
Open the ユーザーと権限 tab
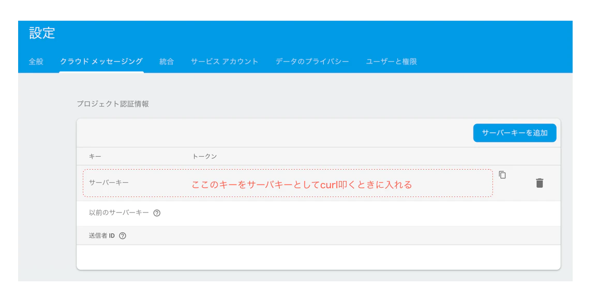click(x=391, y=62)
